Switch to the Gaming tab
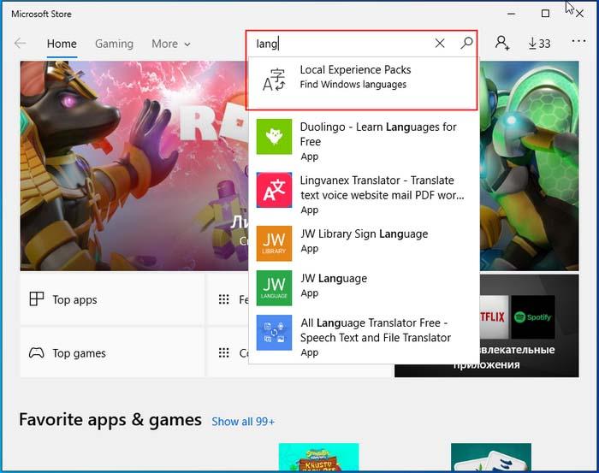Viewport: 599px width, 473px height. point(114,44)
